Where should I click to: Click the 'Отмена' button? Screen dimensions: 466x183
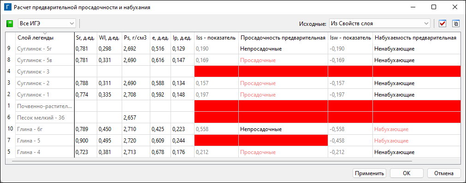444,173
